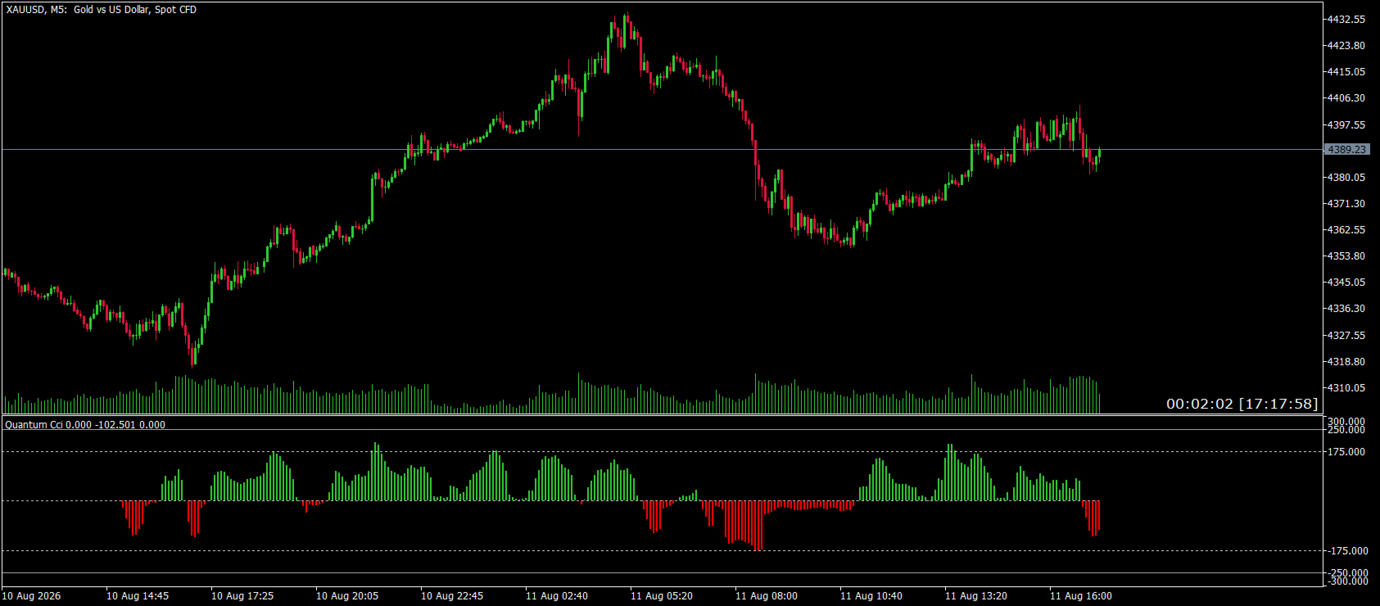Image resolution: width=1380 pixels, height=606 pixels.
Task: Click the 11 Aug 13:20 time label
Action: click(x=976, y=596)
